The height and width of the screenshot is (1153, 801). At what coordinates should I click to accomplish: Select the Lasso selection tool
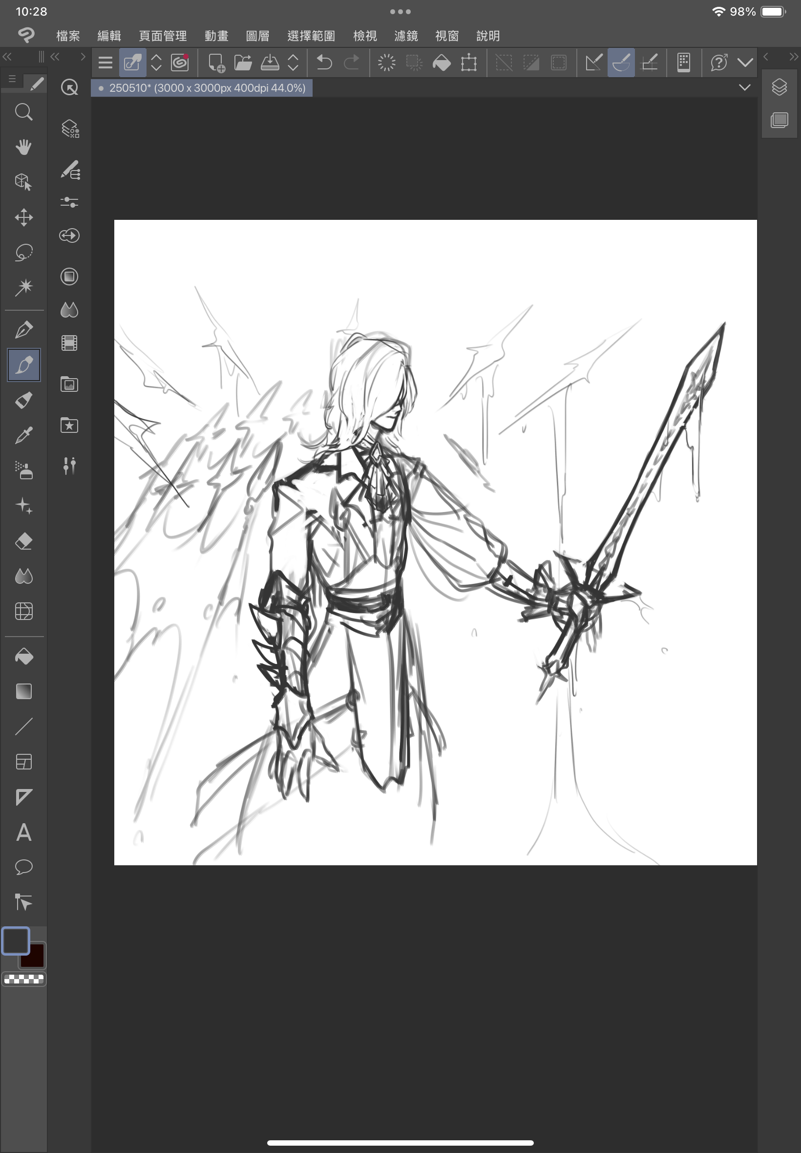point(23,253)
